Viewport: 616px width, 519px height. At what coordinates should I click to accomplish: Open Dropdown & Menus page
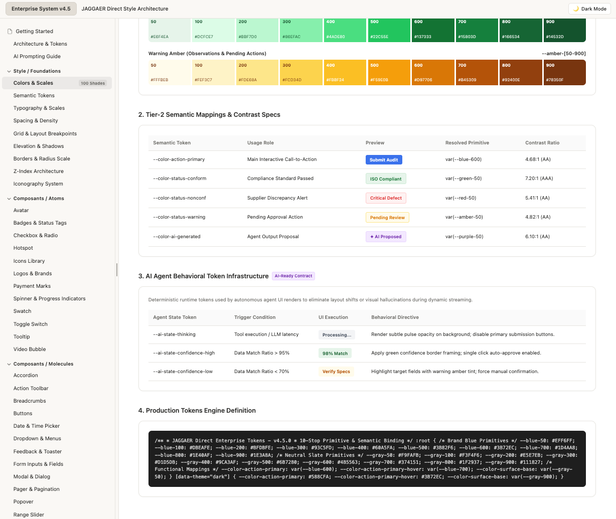click(x=37, y=438)
